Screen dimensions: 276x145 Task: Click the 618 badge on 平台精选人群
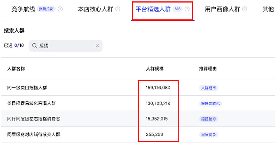click(177, 9)
